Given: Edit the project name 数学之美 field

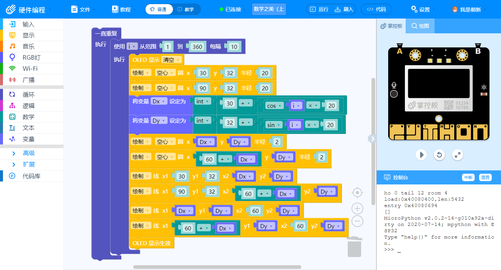Looking at the screenshot, I should (269, 9).
